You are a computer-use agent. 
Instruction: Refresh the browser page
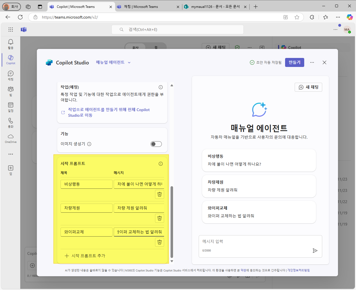(20, 17)
